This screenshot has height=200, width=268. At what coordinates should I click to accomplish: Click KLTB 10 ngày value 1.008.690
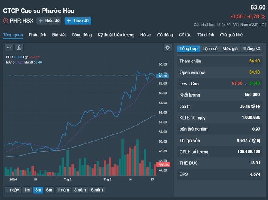click(x=251, y=118)
